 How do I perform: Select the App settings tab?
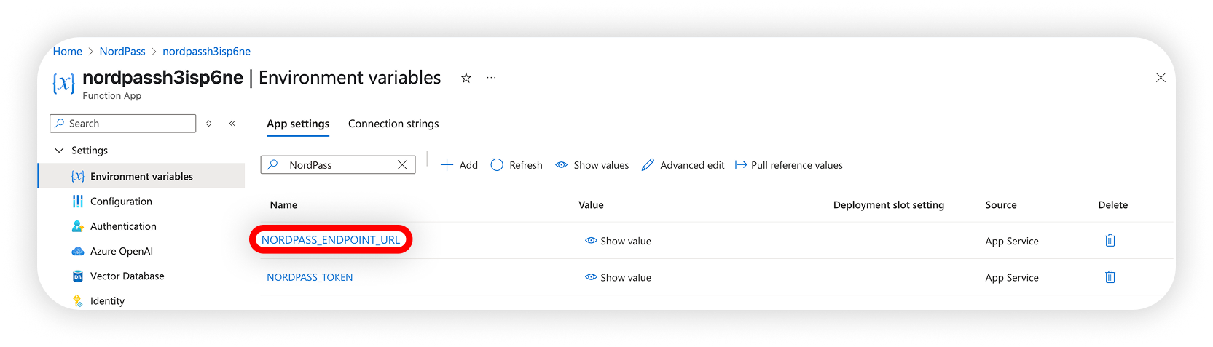(298, 124)
